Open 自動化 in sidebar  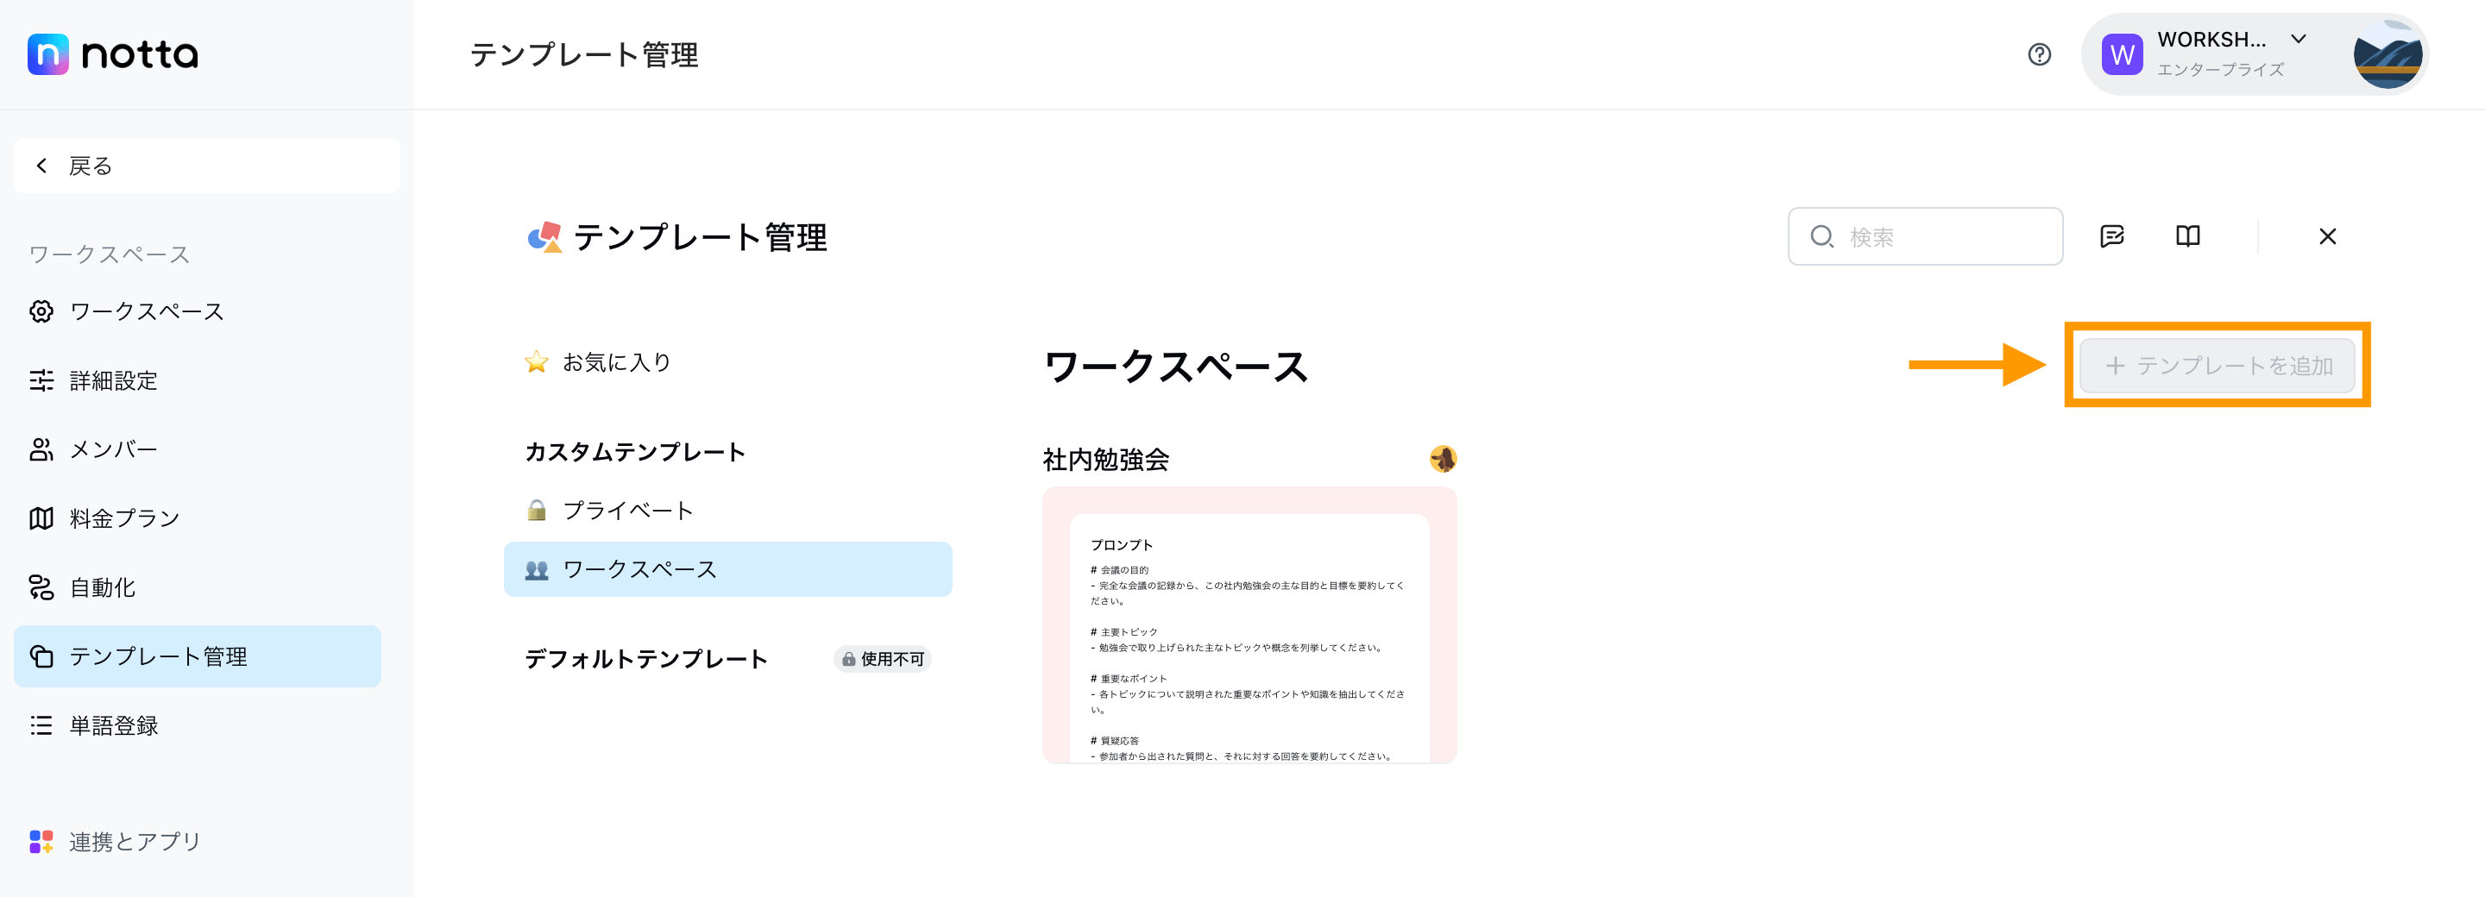tap(197, 587)
